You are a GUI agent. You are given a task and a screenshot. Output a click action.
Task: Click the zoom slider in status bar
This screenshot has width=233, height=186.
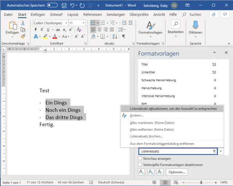(201, 182)
